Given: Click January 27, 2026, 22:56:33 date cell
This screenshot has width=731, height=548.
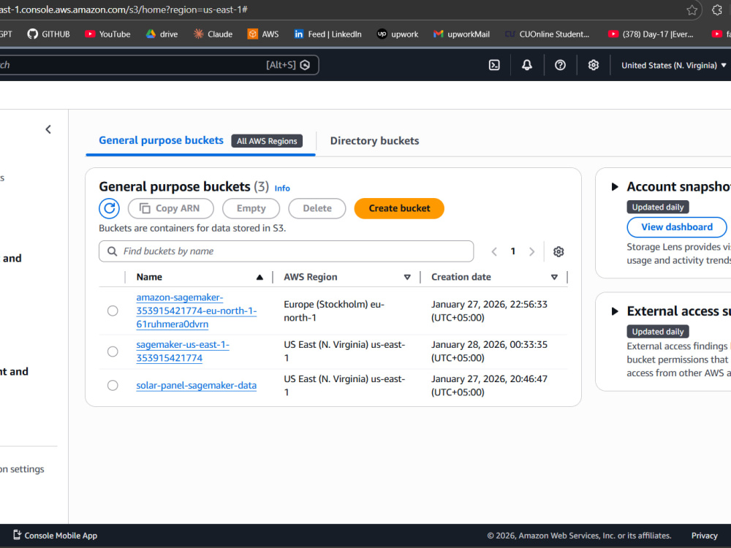Looking at the screenshot, I should [489, 311].
